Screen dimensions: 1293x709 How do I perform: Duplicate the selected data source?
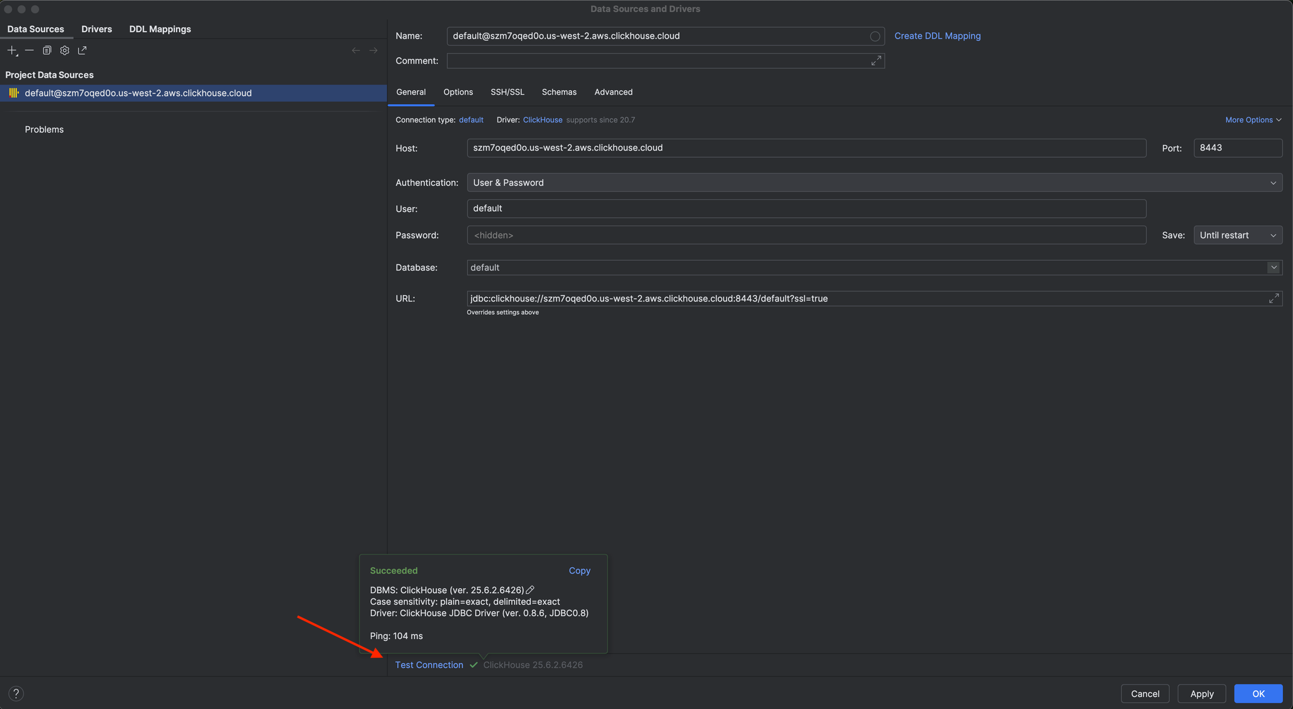pos(47,50)
